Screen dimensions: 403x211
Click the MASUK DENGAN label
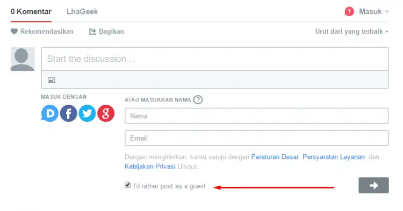(64, 97)
